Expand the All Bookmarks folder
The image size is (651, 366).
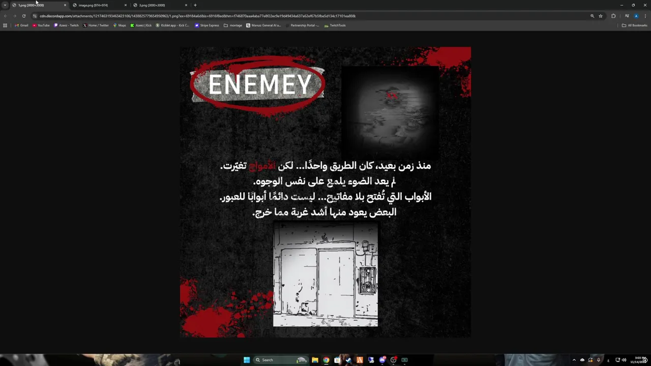click(635, 25)
